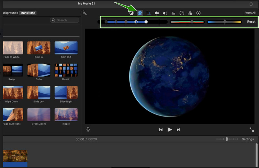Switch to the Transitions tab

point(28,13)
